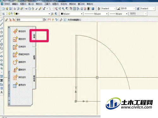Click the Text tool 'A' in left toolbar
Image resolution: width=158 pixels, height=118 pixels.
pyautogui.click(x=2, y=93)
